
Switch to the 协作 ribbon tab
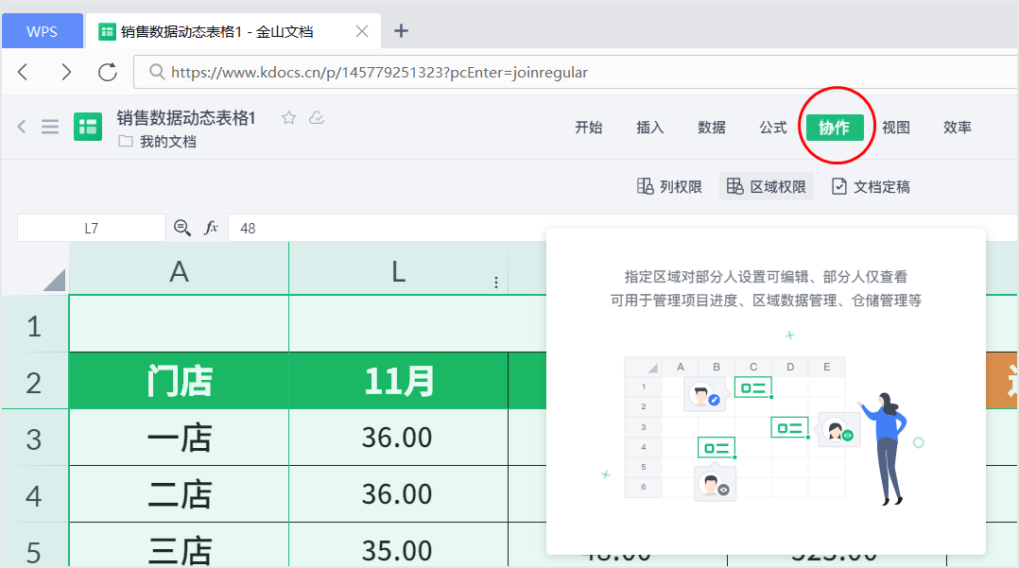click(x=836, y=127)
